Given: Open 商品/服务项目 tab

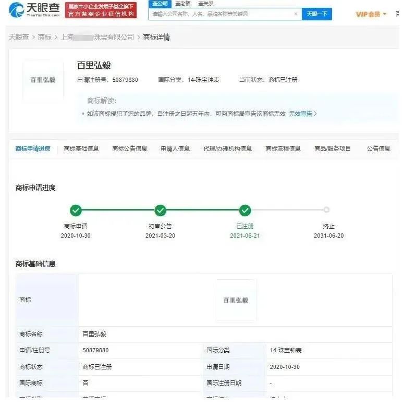Looking at the screenshot, I should pos(333,149).
